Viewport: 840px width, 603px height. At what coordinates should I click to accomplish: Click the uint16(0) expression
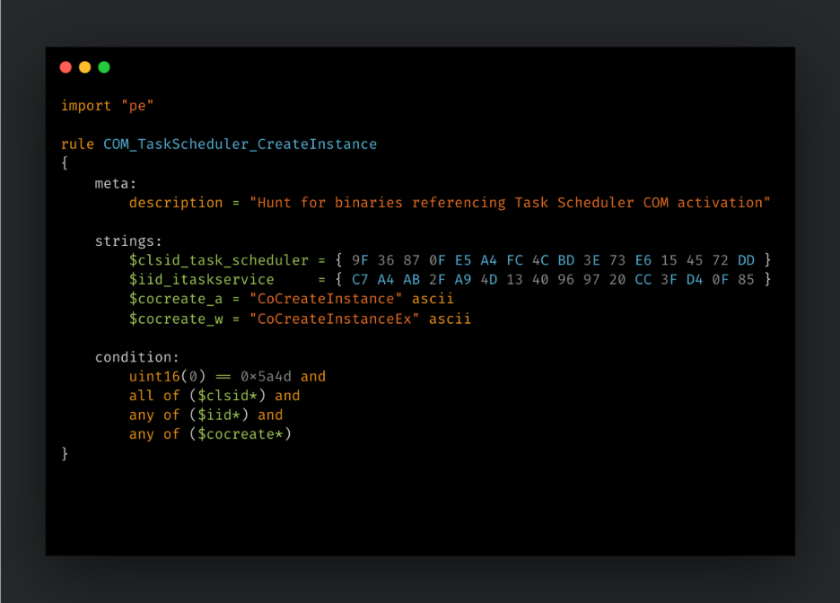click(167, 377)
